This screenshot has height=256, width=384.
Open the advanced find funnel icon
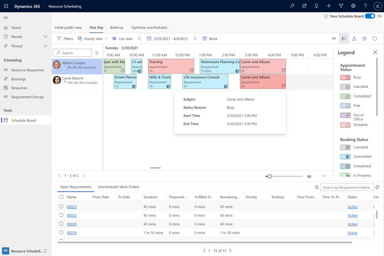click(341, 6)
